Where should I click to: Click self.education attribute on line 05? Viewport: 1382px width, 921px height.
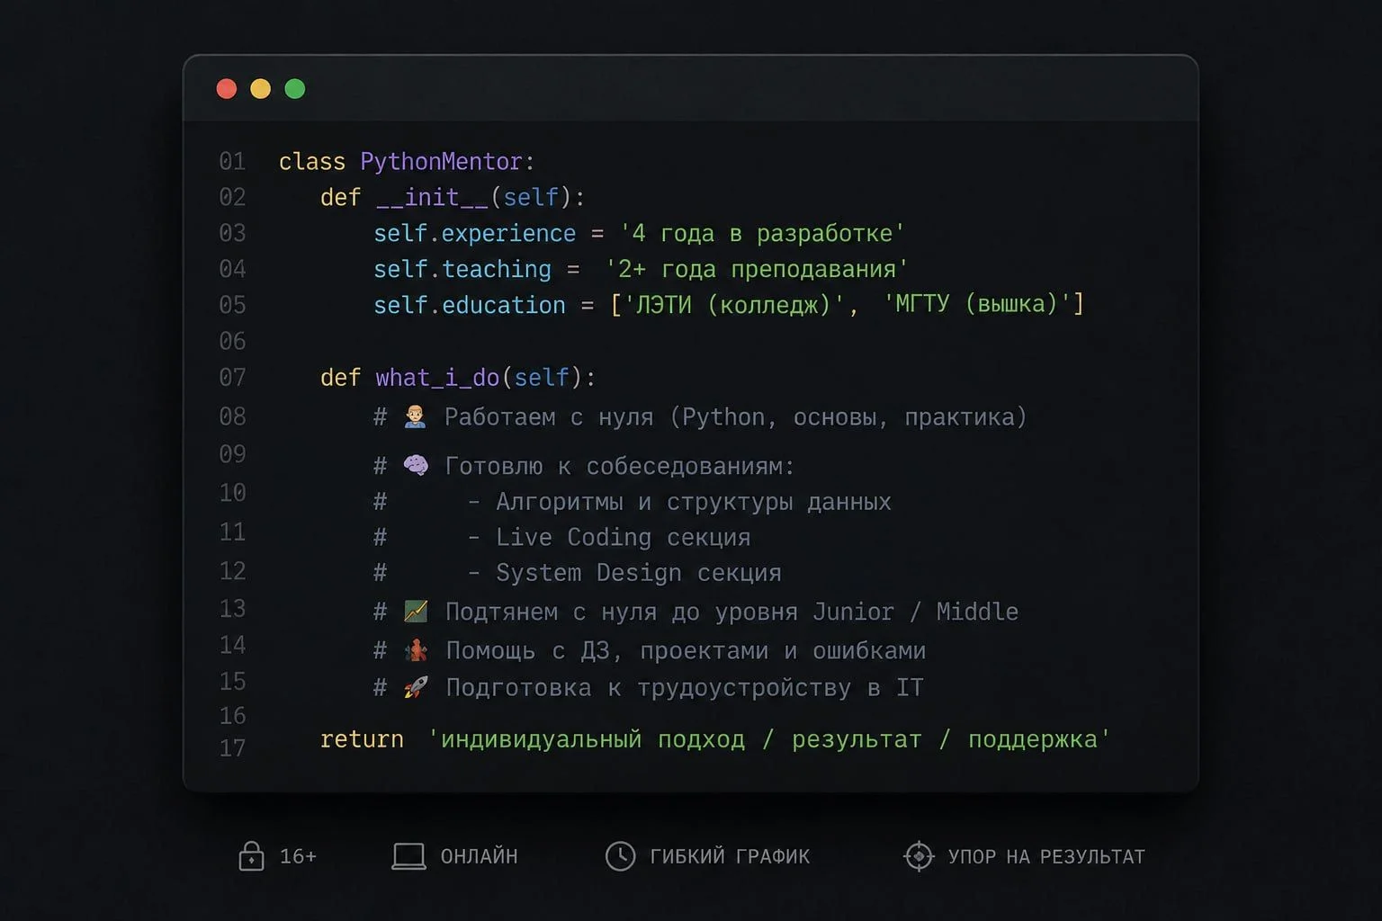[470, 306]
